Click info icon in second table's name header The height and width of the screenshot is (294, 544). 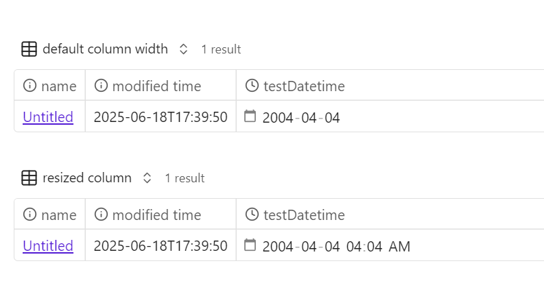[x=29, y=215]
